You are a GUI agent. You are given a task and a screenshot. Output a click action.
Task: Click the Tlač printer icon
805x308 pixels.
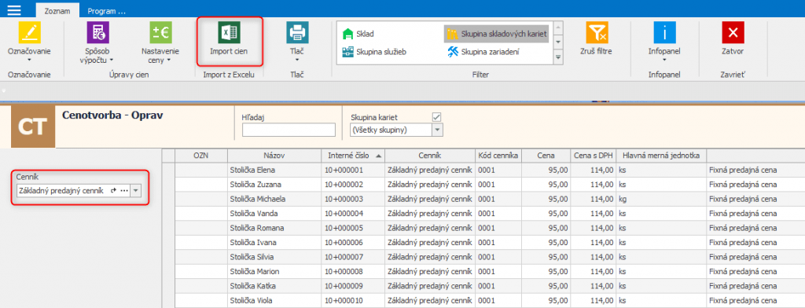click(297, 32)
